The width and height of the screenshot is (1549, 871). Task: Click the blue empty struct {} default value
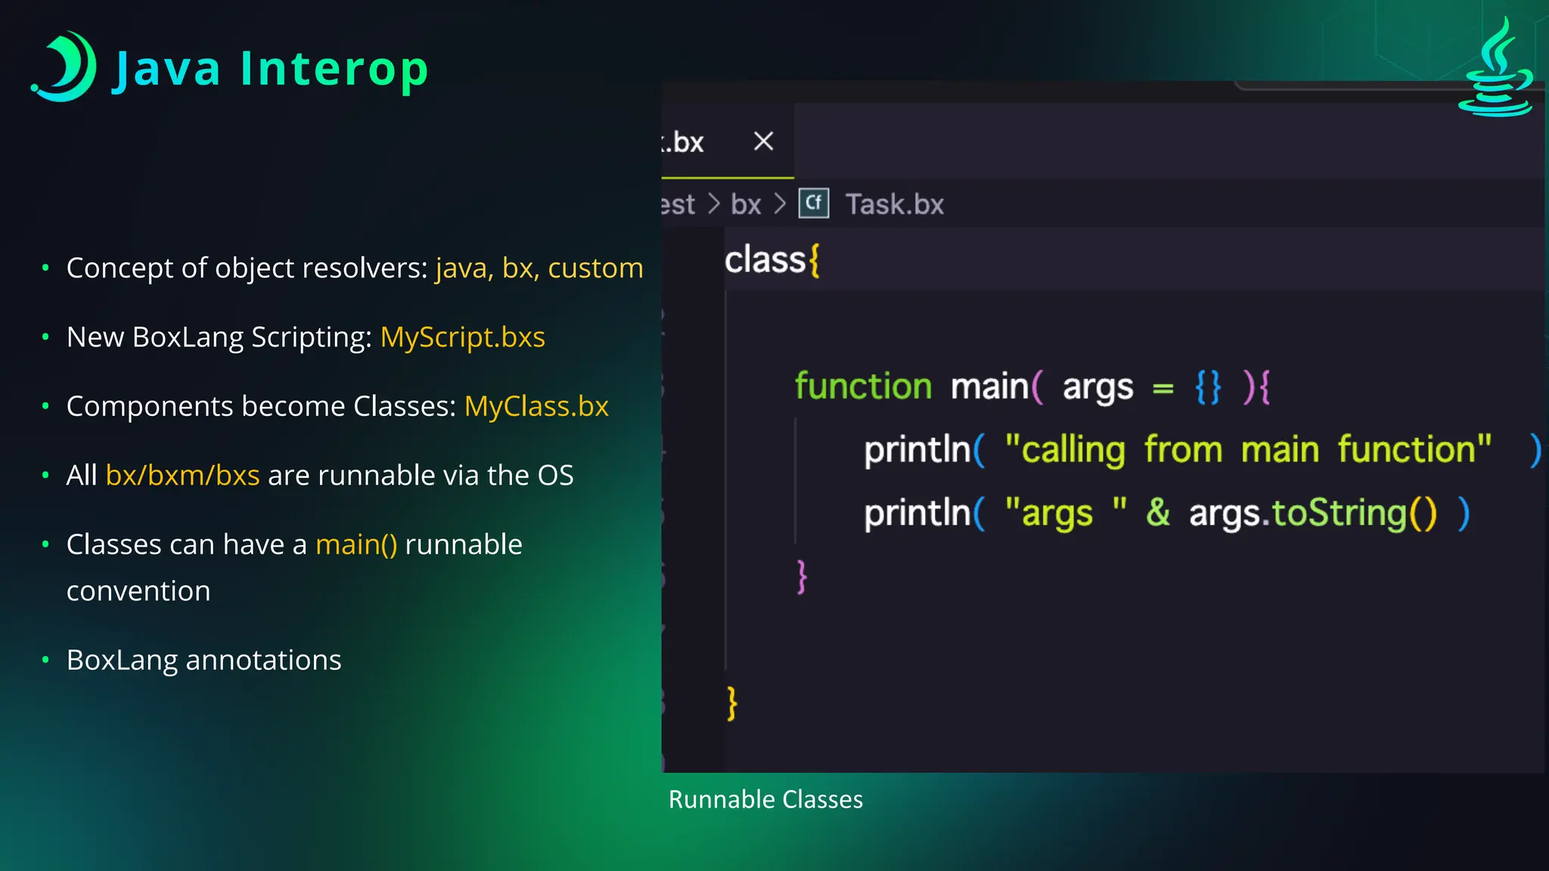[1208, 387]
